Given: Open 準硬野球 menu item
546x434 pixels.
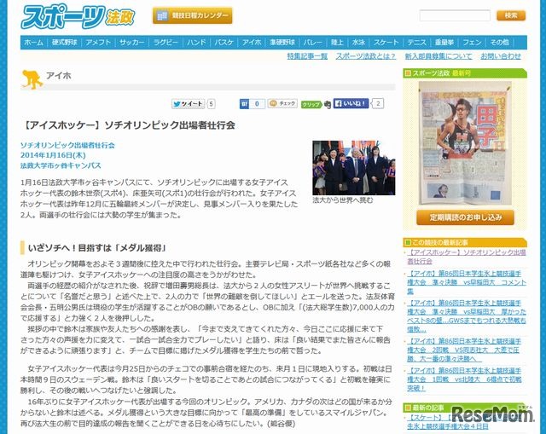Looking at the screenshot, I should 282,43.
